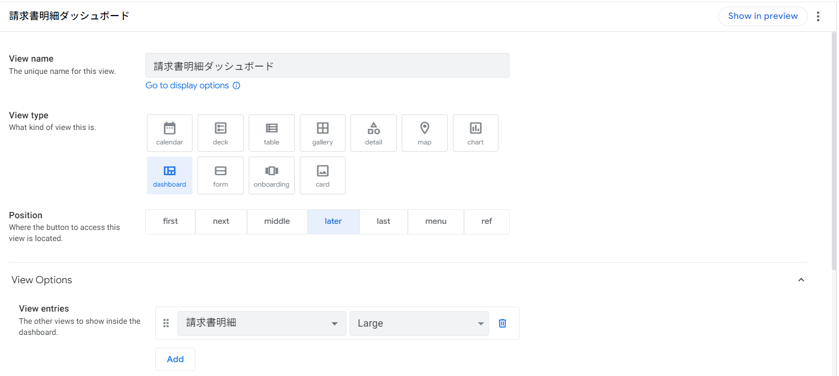Open the 請求書明細 view entry dropdown
The width and height of the screenshot is (839, 376).
261,323
